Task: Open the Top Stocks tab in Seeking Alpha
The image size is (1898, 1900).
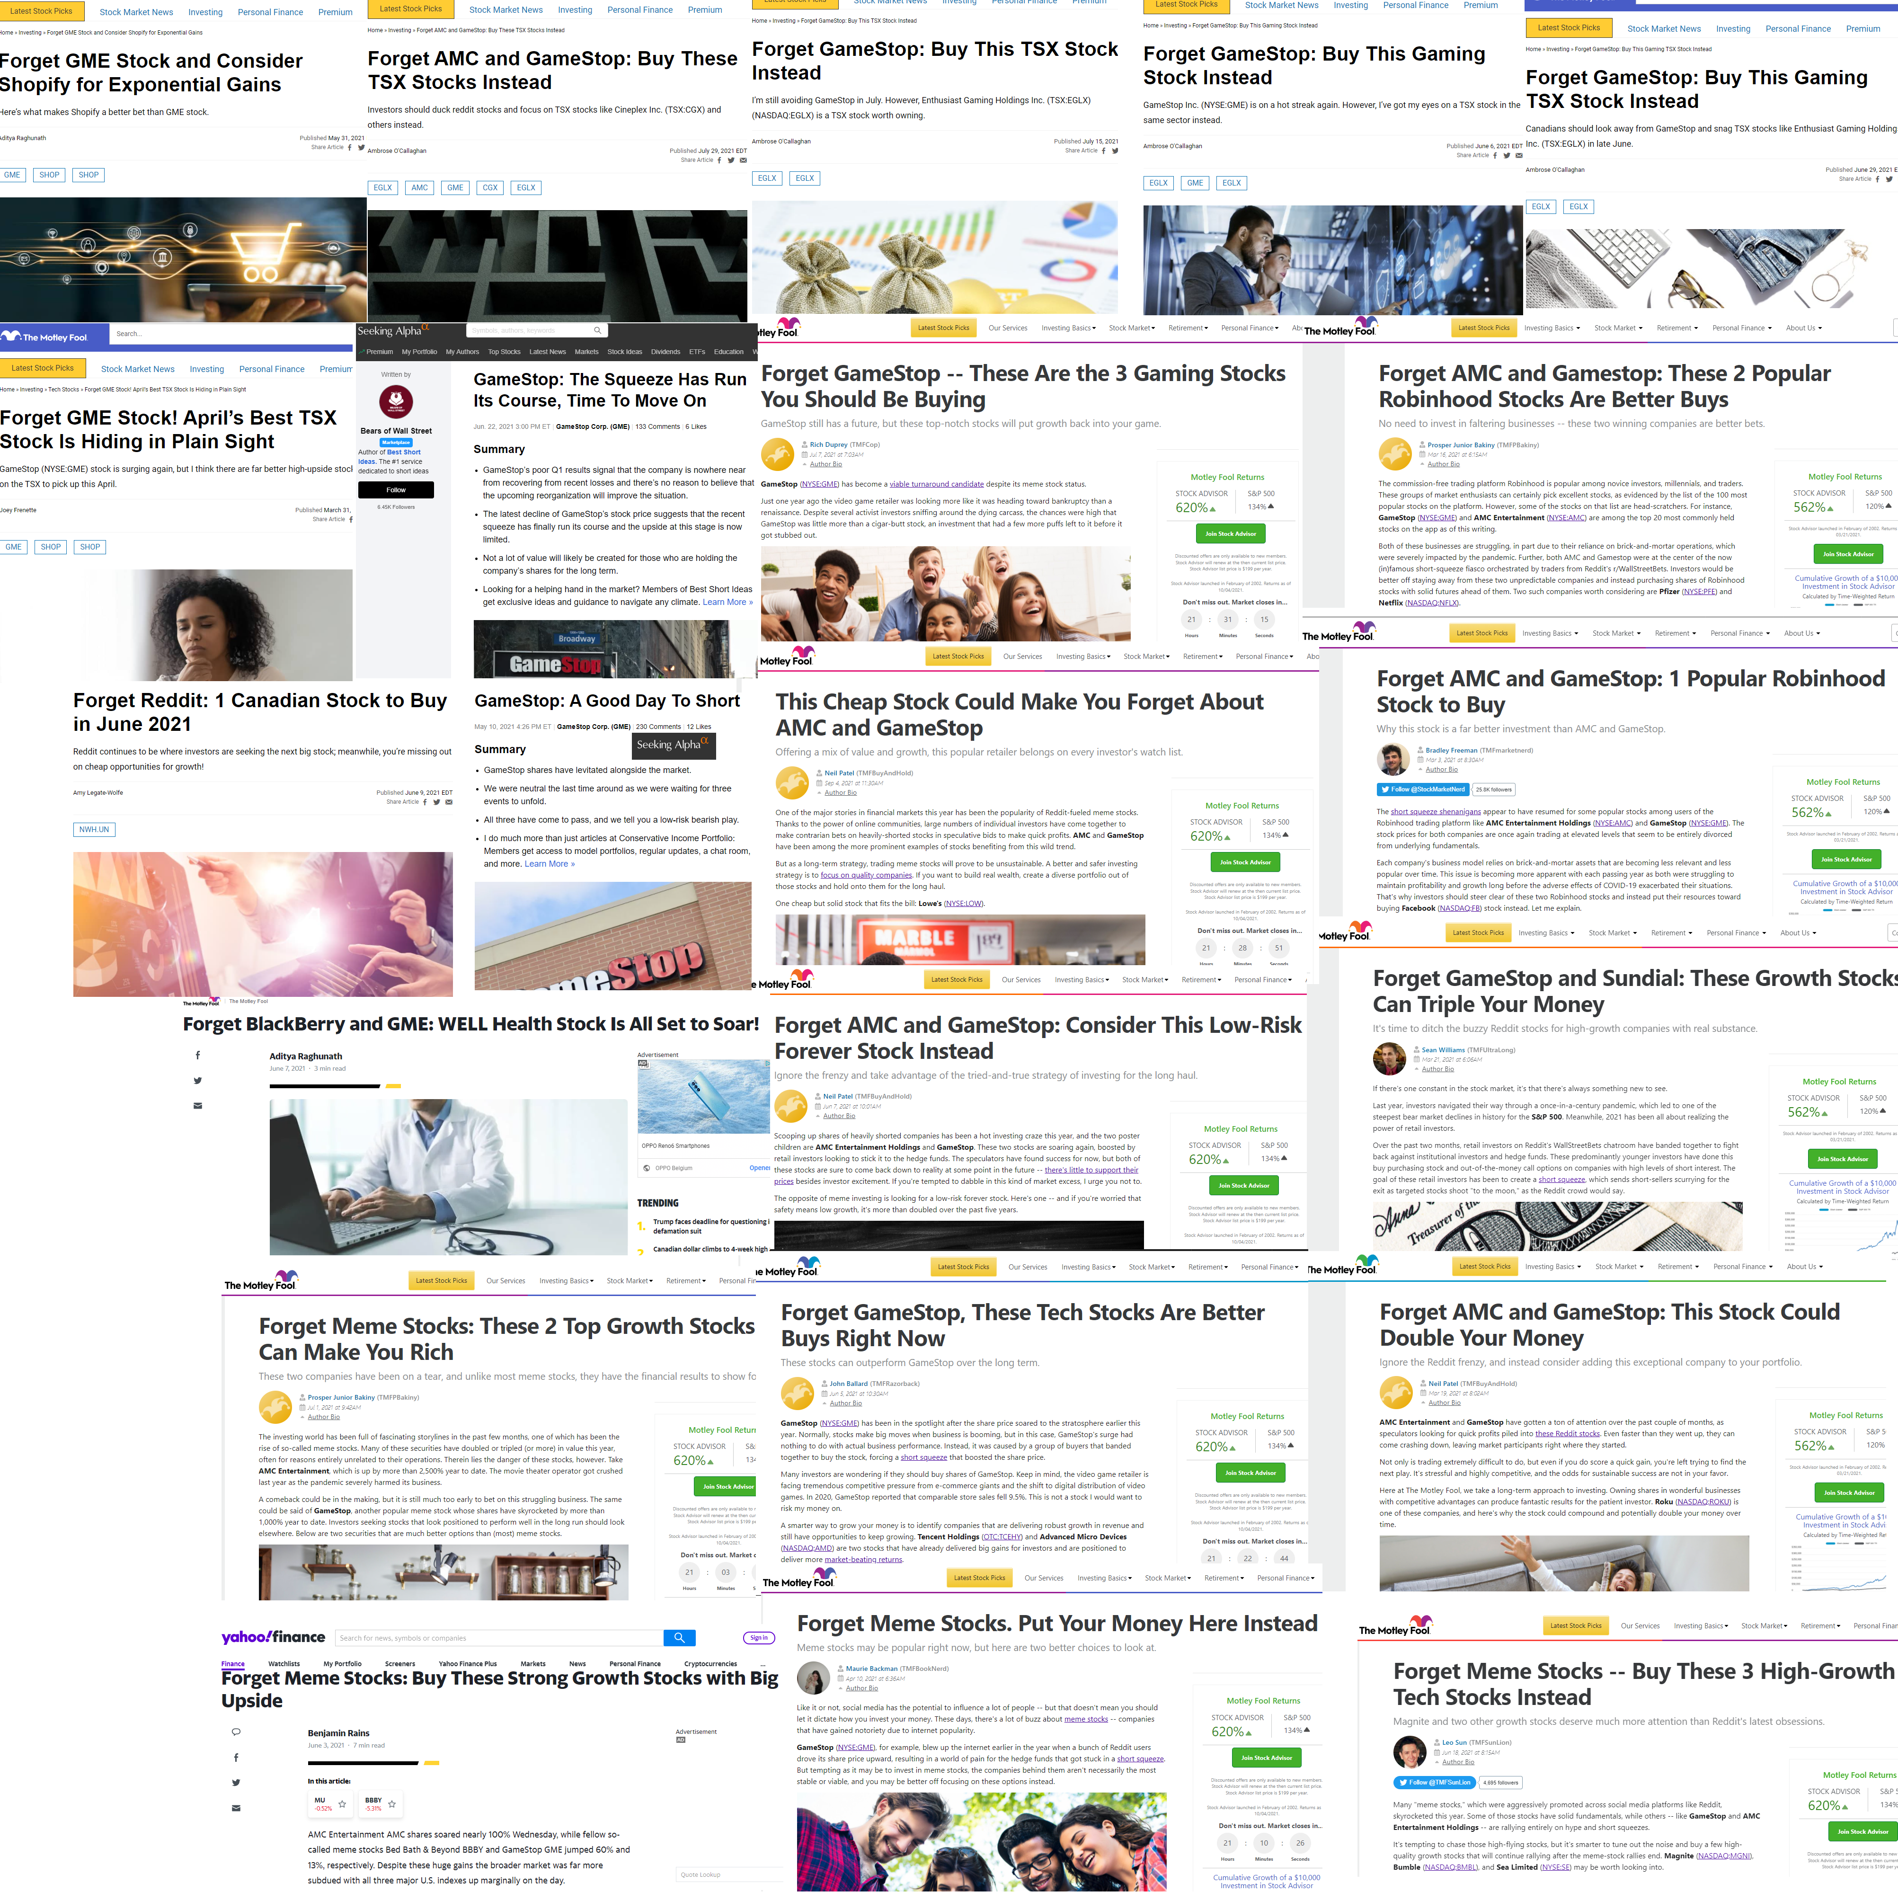Action: pyautogui.click(x=505, y=352)
